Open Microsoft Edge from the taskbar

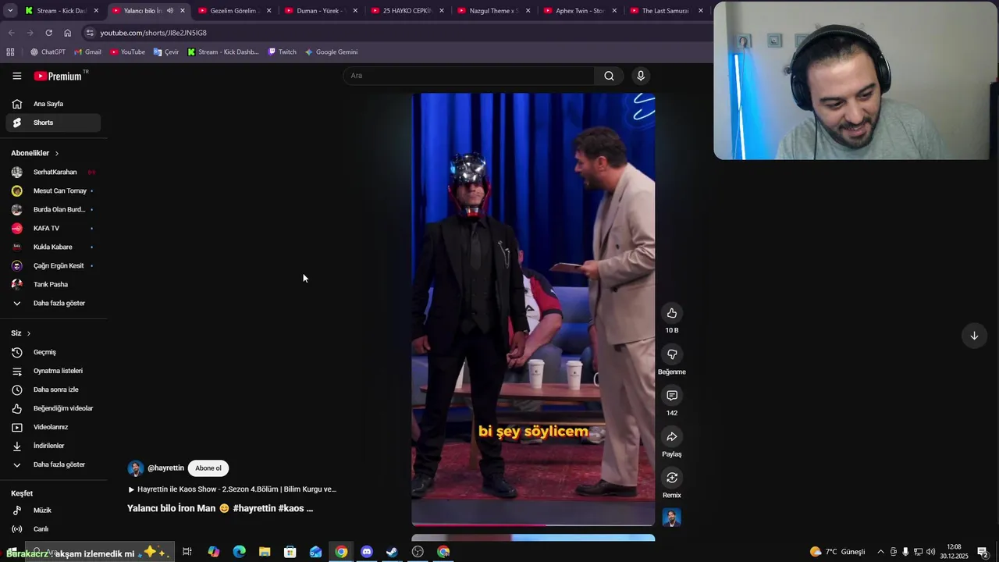point(239,552)
